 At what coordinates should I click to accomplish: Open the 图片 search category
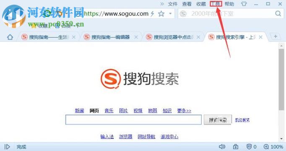click(x=123, y=110)
